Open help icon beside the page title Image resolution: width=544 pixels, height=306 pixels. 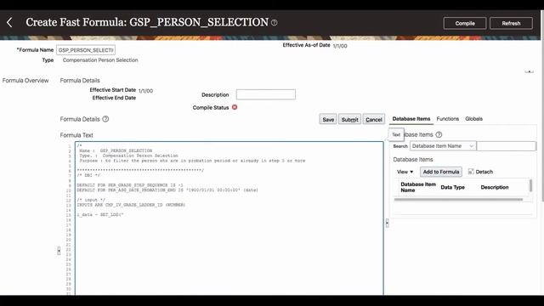click(x=274, y=23)
